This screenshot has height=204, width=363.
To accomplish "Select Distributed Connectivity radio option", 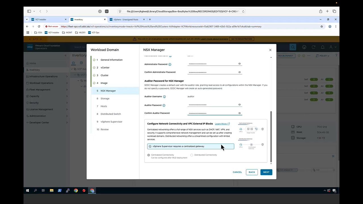I will coord(192,155).
